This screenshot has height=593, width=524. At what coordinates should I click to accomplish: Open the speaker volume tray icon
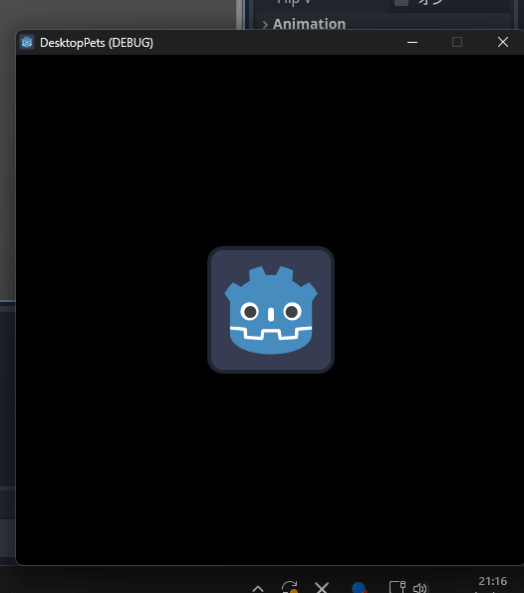pyautogui.click(x=420, y=588)
